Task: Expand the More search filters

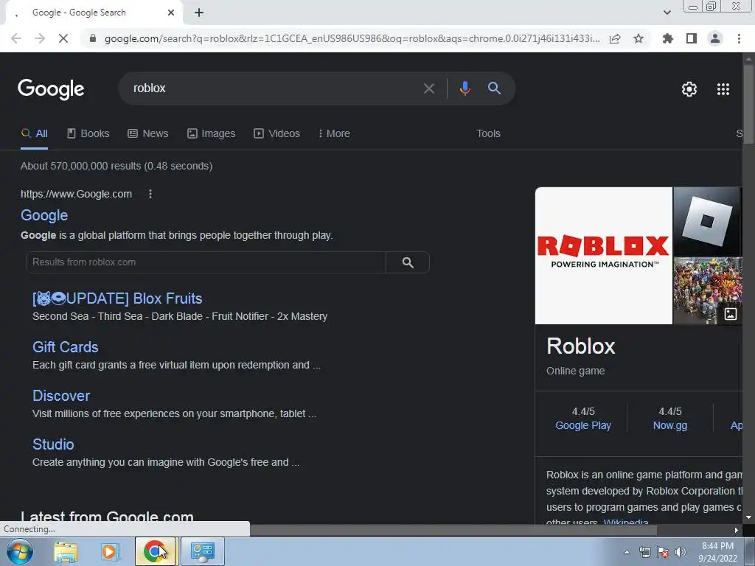Action: click(334, 134)
